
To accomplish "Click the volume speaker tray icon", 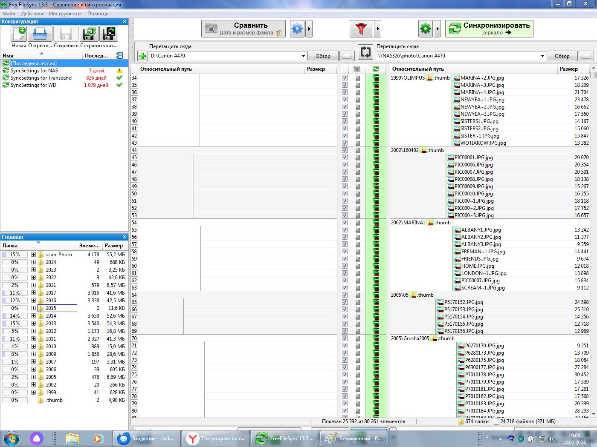I will 551,438.
